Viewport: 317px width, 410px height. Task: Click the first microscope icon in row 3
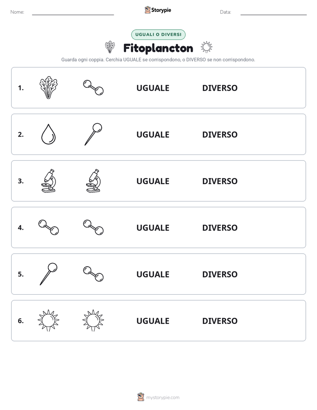coord(48,181)
